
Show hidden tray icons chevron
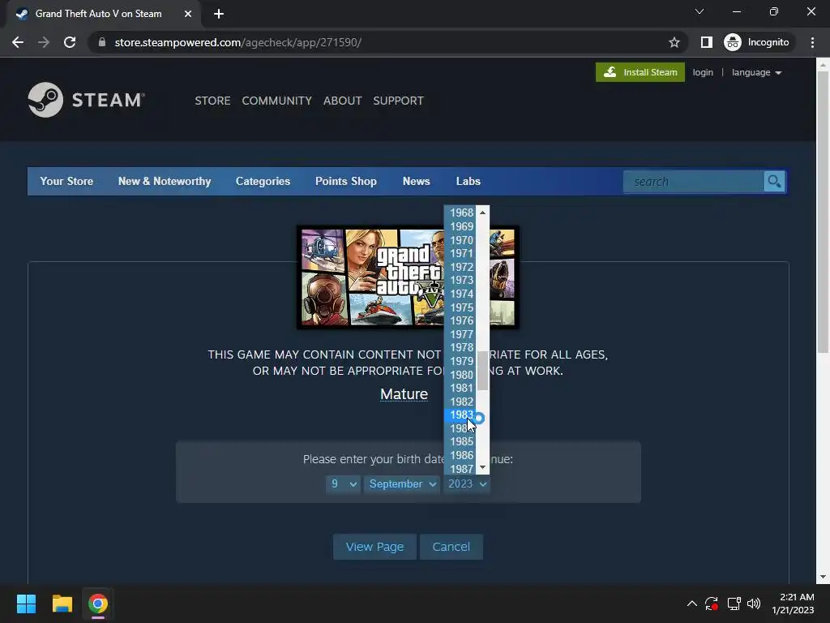coord(692,604)
